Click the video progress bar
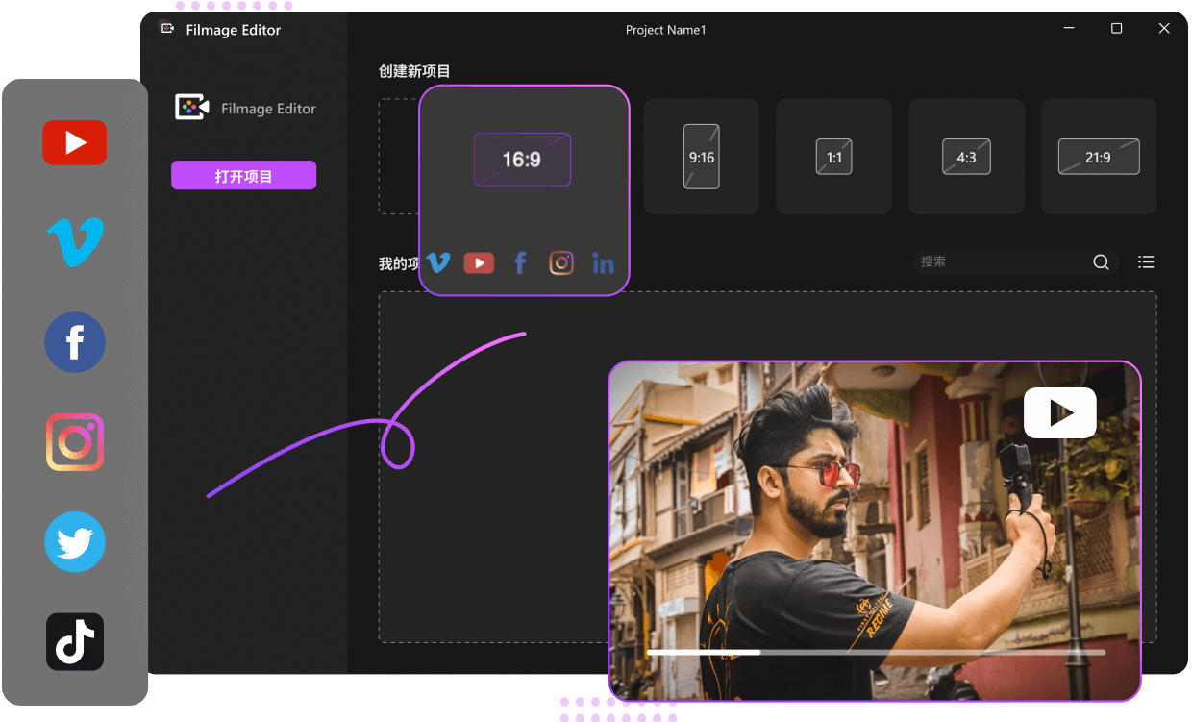1192x722 pixels. [x=876, y=652]
